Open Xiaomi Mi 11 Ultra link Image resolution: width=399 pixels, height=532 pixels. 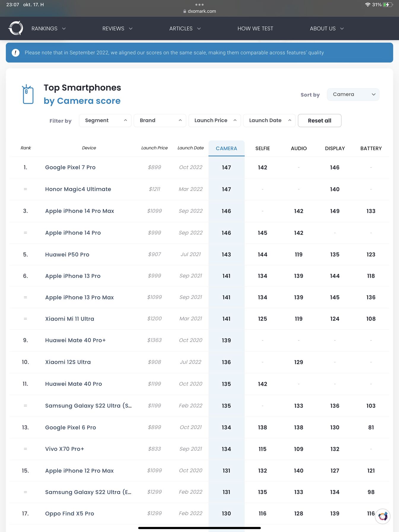click(x=69, y=319)
